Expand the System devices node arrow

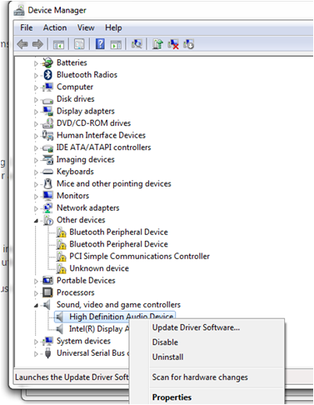click(x=36, y=342)
